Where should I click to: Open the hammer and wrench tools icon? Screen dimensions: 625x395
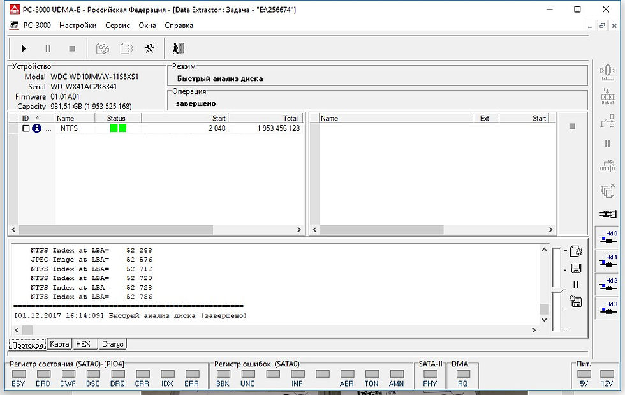coord(150,48)
